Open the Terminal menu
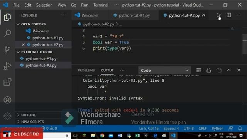Image resolution: width=247 pixels, height=139 pixels. (101, 5)
